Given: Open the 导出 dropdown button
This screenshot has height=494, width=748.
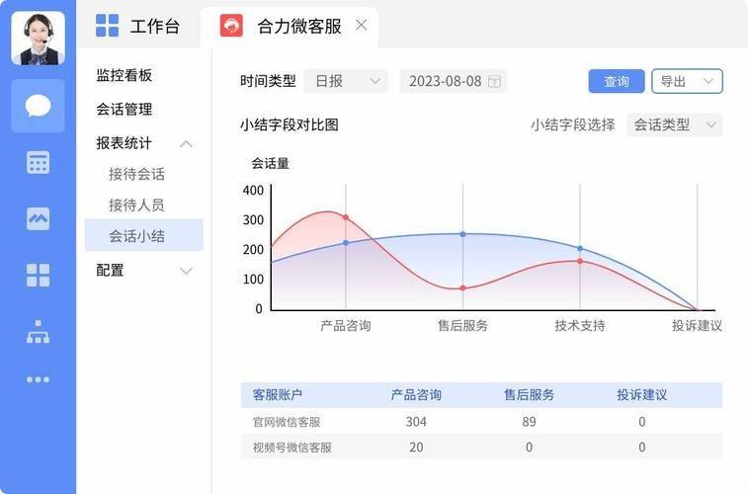Looking at the screenshot, I should point(687,82).
